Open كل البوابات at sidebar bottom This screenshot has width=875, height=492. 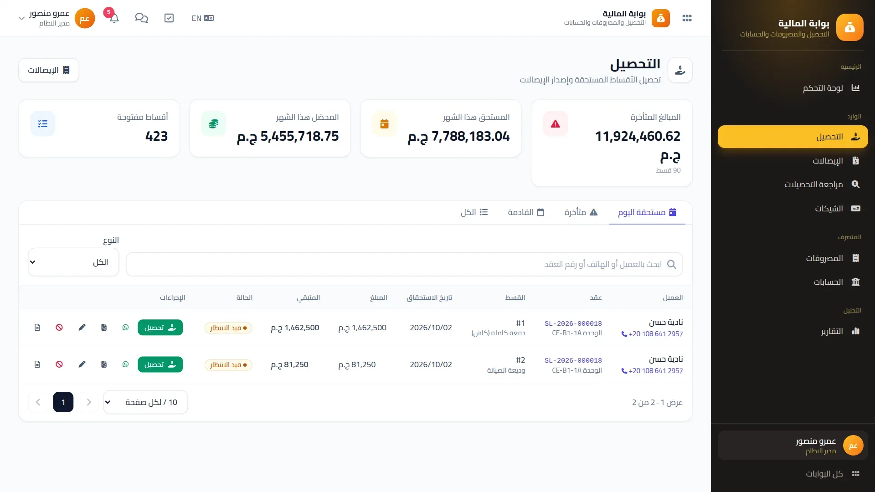[793, 474]
